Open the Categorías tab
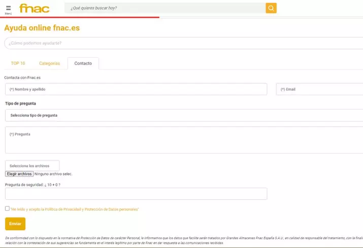Image resolution: width=363 pixels, height=248 pixels. tap(50, 63)
